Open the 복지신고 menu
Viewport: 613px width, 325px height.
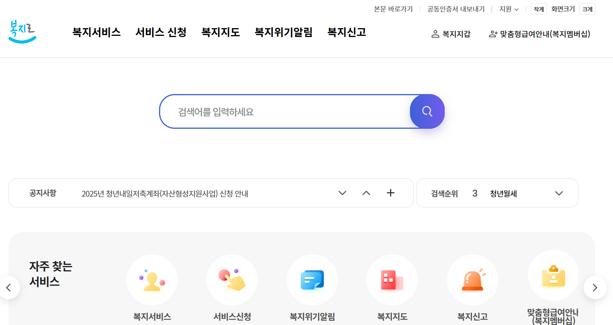click(x=347, y=32)
